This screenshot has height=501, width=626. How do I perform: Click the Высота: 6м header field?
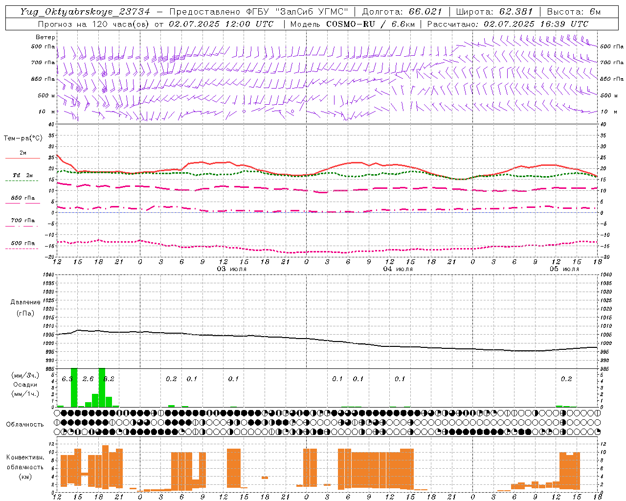pos(574,12)
